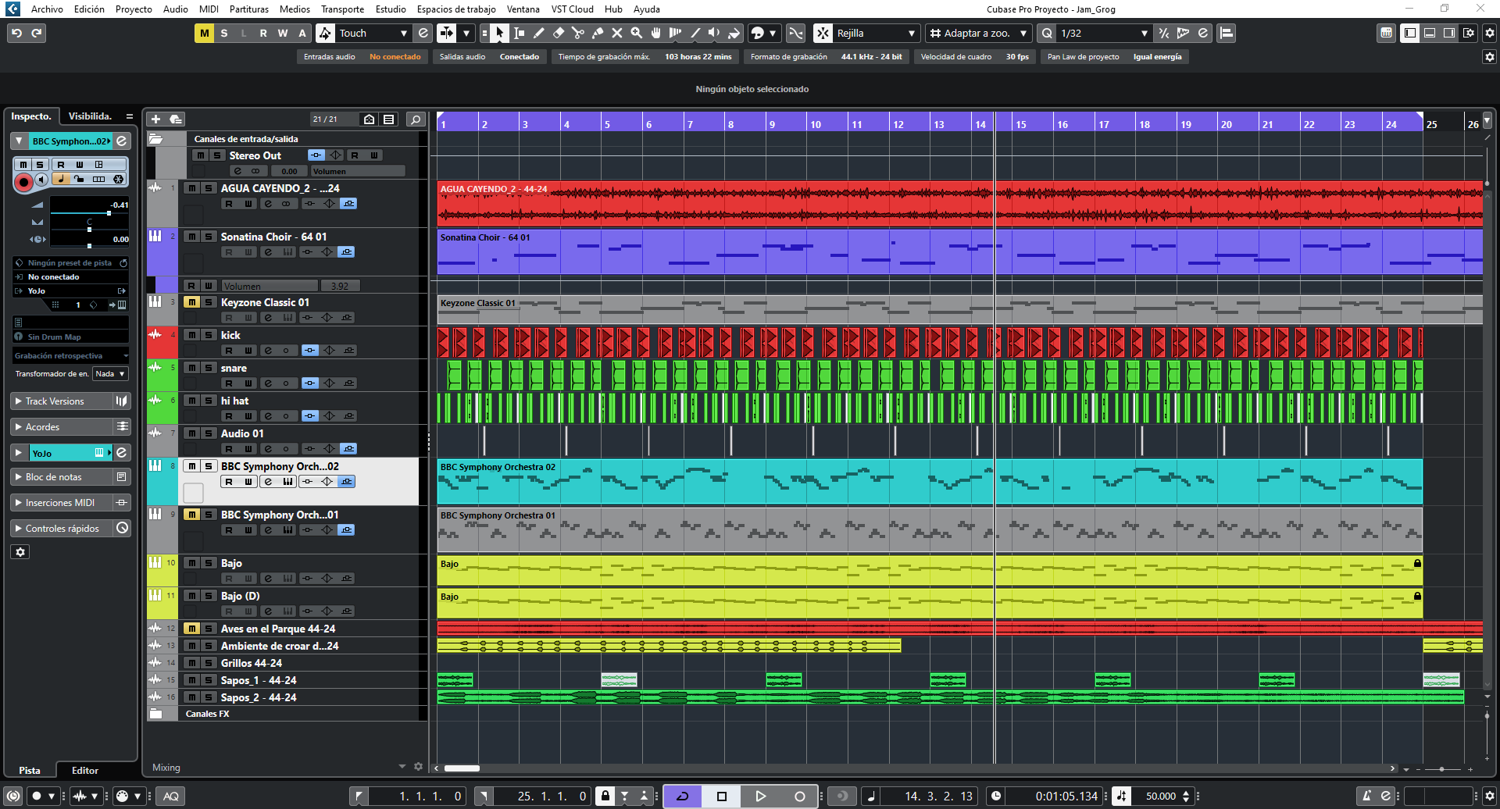This screenshot has width=1500, height=809.
Task: Select the Glue tool
Action: (x=597, y=33)
